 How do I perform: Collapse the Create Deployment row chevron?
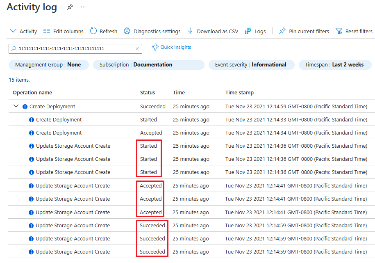point(16,106)
